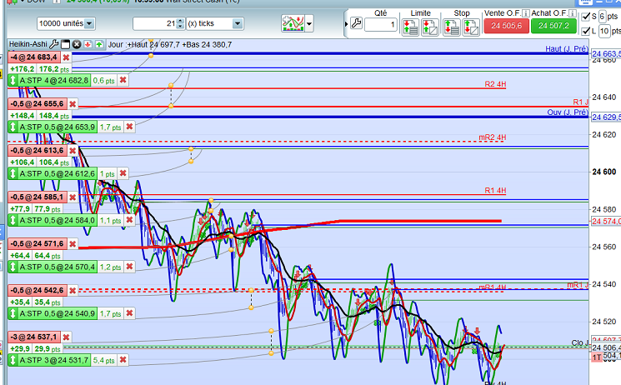
Task: Open order panel wrench settings next to Qté
Action: click(356, 23)
